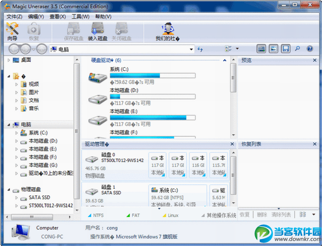The image size is (322, 246).
Task: Select 音乐 folder in tree
Action: [30, 108]
